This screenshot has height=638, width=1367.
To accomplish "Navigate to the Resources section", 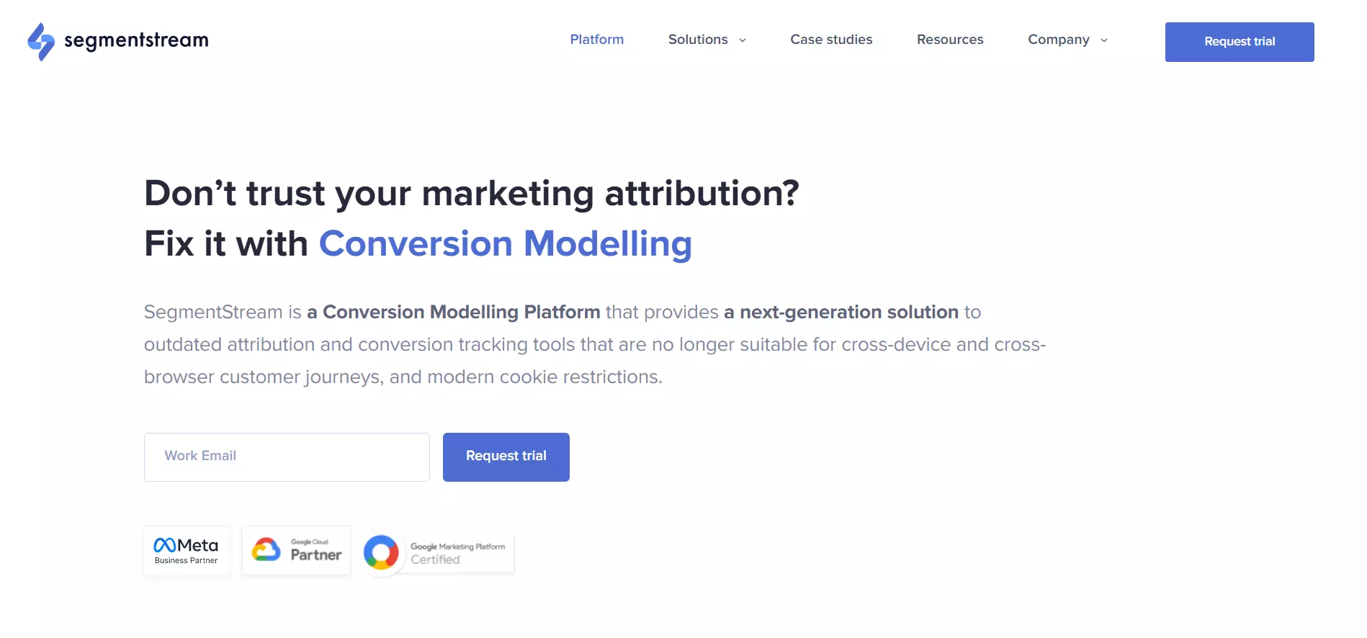I will click(949, 40).
